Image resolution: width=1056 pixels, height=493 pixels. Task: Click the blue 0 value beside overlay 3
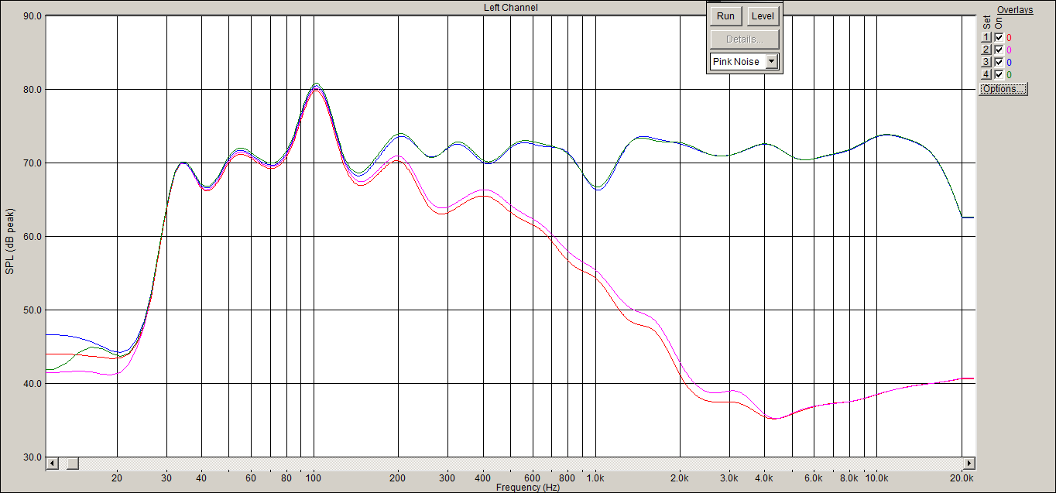[x=1009, y=62]
